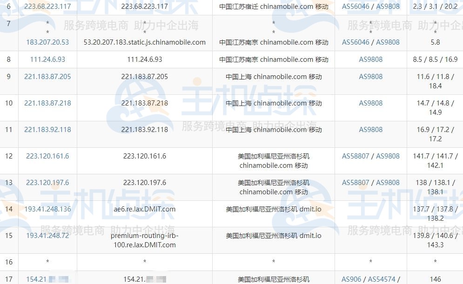
Task: Select latency 8.5 / 8.5 / 16.9
Action: (435, 59)
